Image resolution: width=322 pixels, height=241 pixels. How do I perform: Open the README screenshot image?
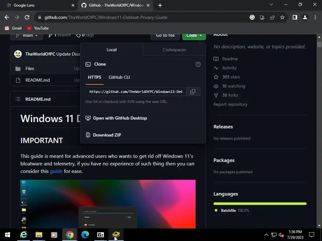click(108, 204)
